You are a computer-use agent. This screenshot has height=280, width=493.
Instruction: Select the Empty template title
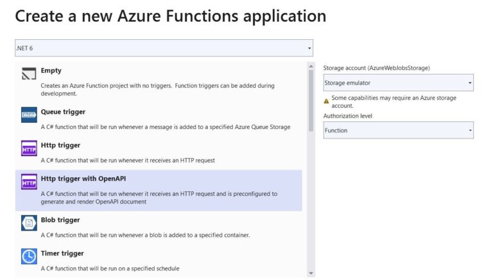[x=51, y=71]
